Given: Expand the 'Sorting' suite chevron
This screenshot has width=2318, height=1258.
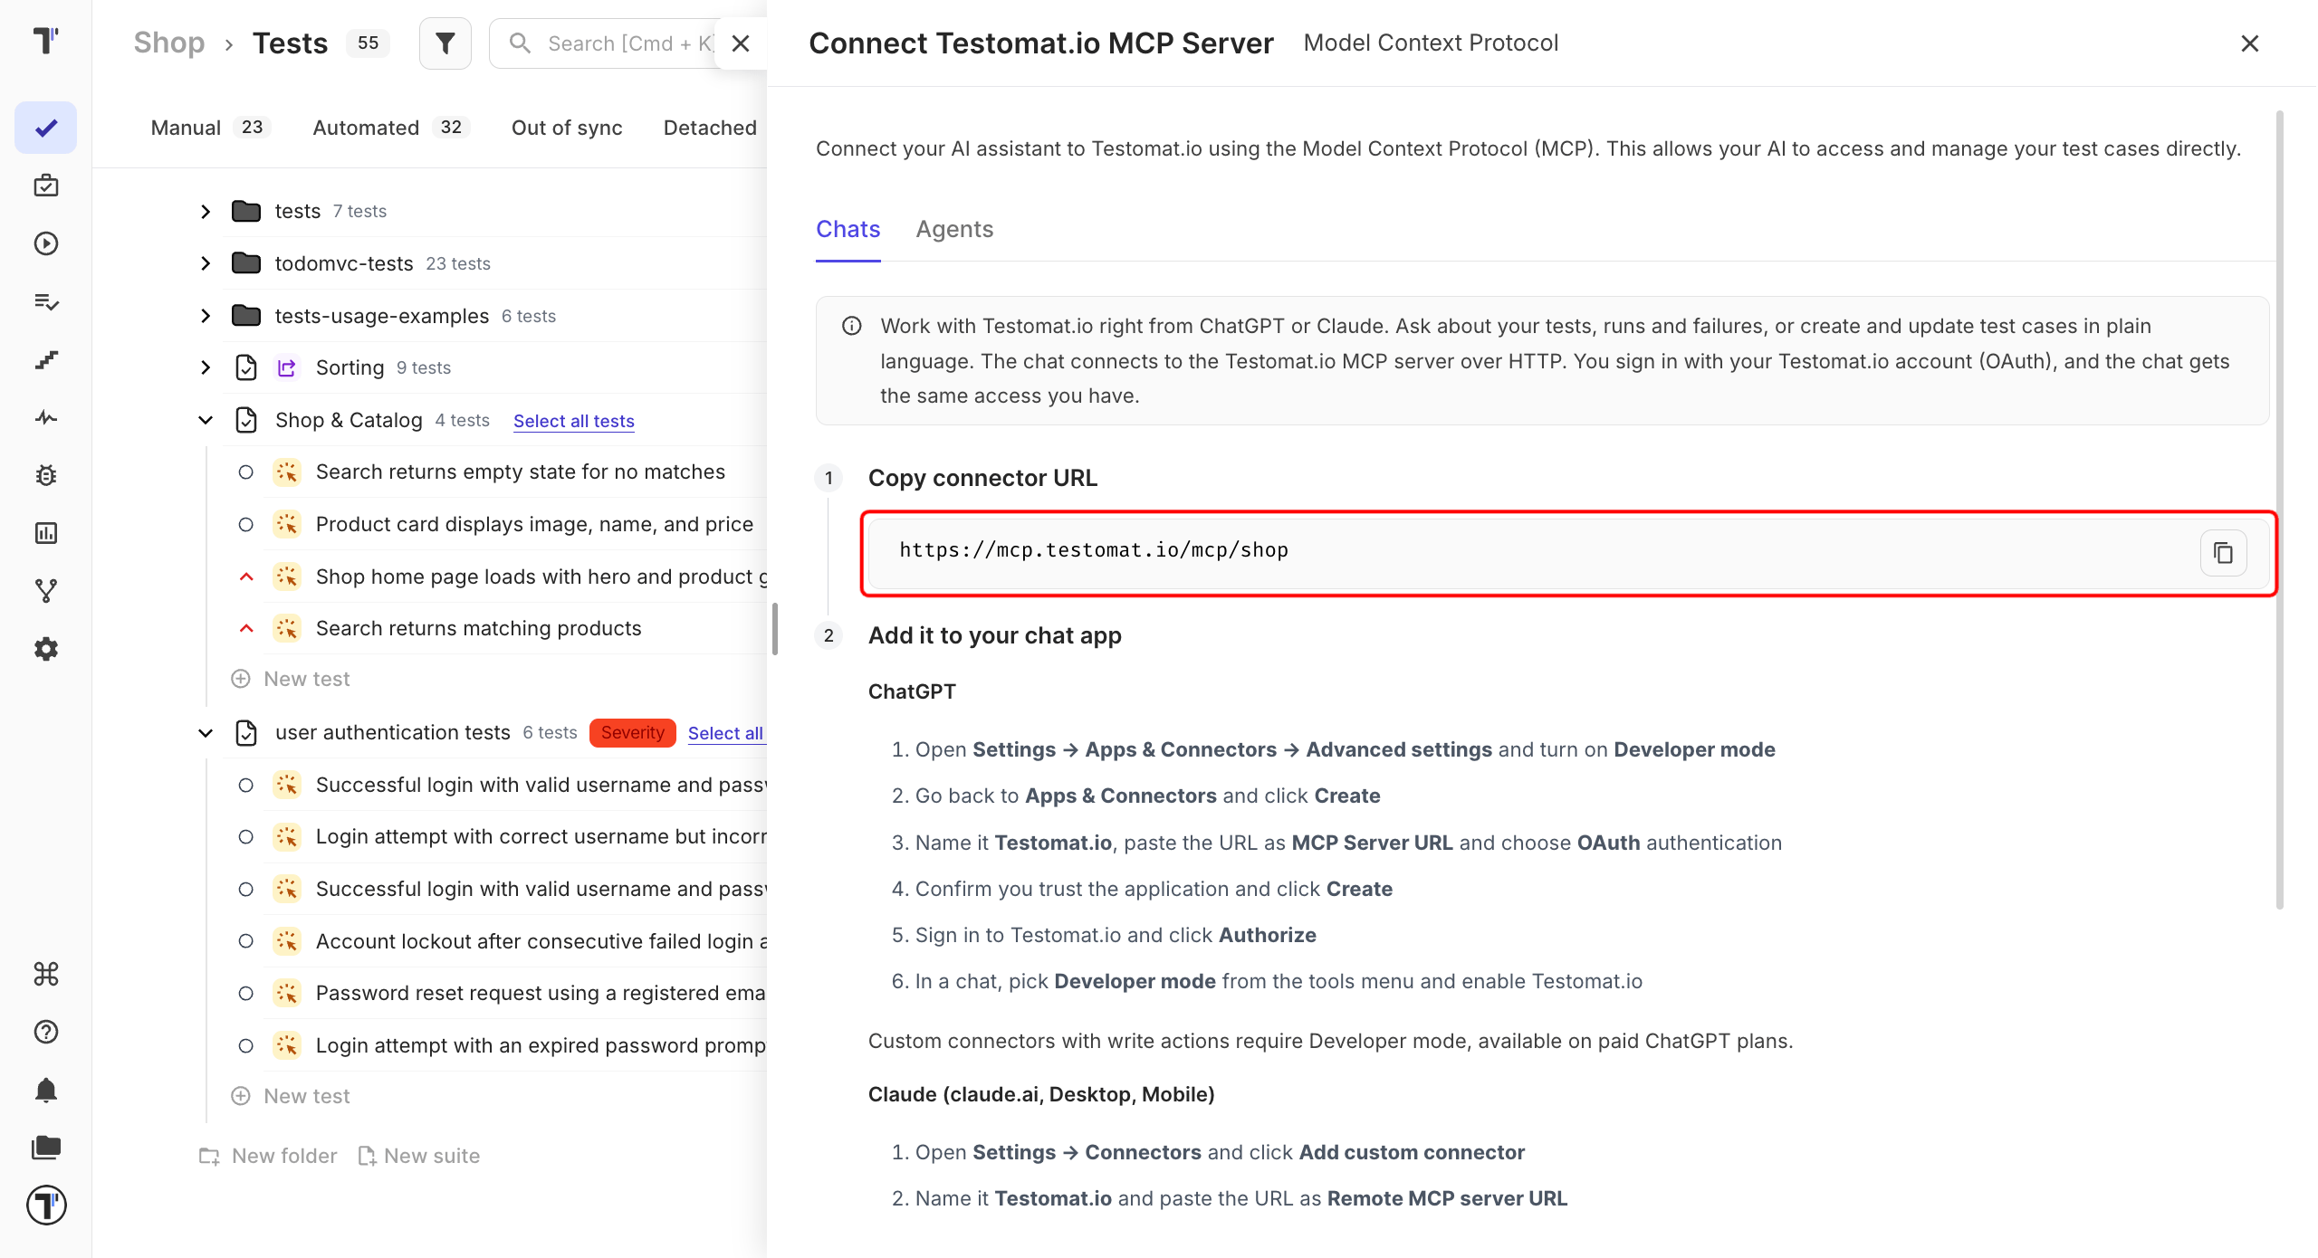Looking at the screenshot, I should coord(206,367).
